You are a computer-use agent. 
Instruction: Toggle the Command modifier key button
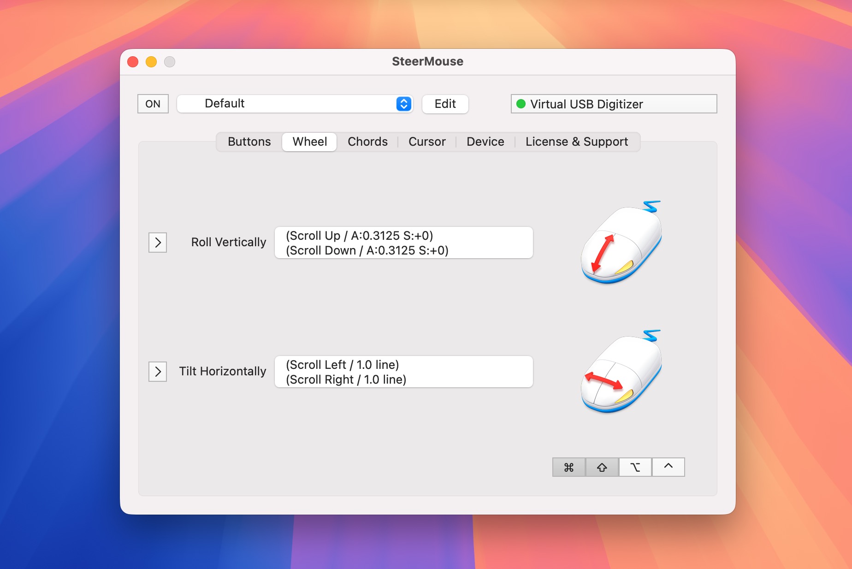569,467
